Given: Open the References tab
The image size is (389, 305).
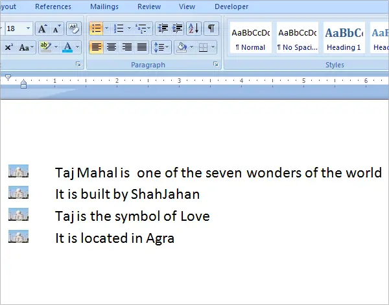Looking at the screenshot, I should click(x=53, y=6).
